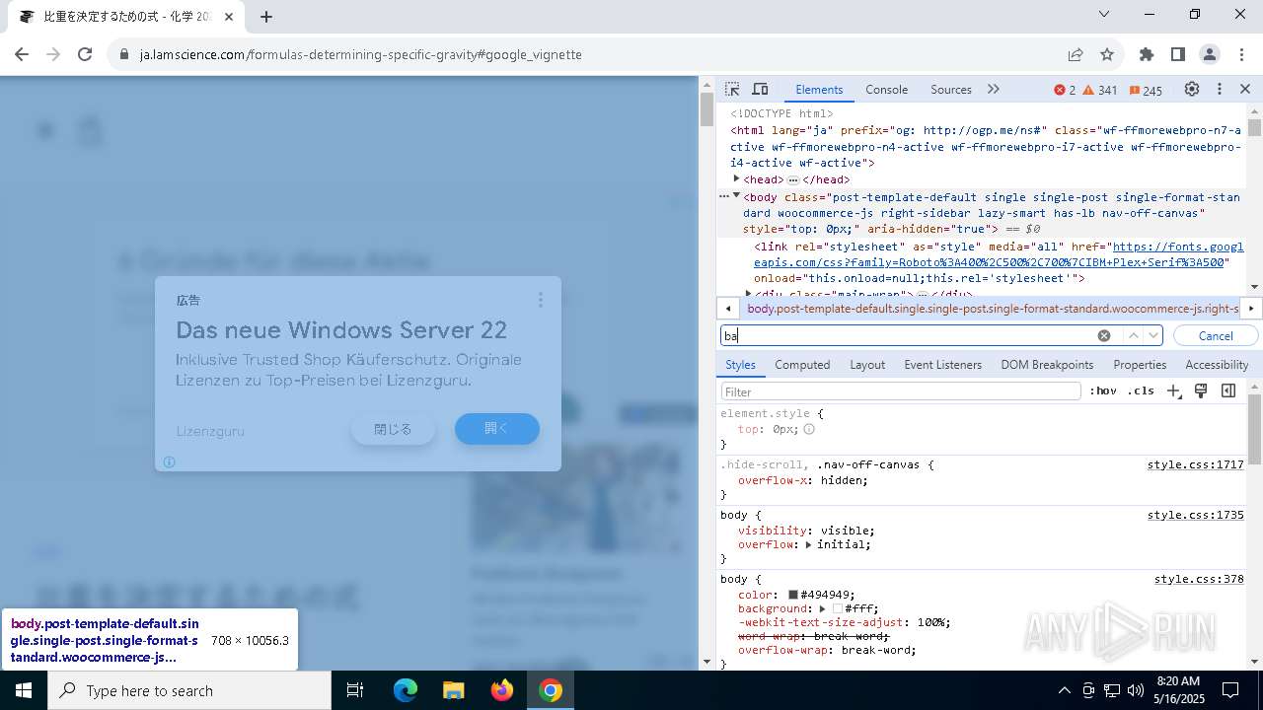The image size is (1263, 710).
Task: Collapse the body element node
Action: (x=737, y=196)
